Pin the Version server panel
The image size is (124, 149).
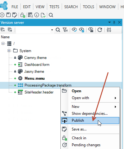pyautogui.click(x=114, y=22)
